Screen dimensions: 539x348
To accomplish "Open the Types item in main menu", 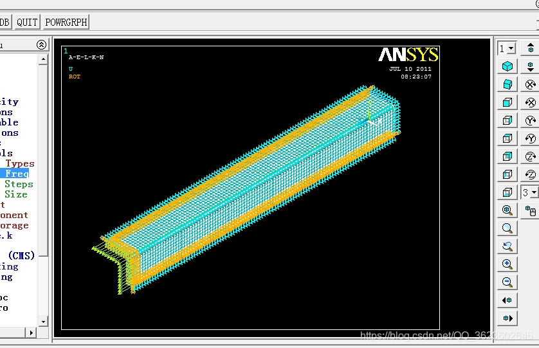I will (20, 163).
